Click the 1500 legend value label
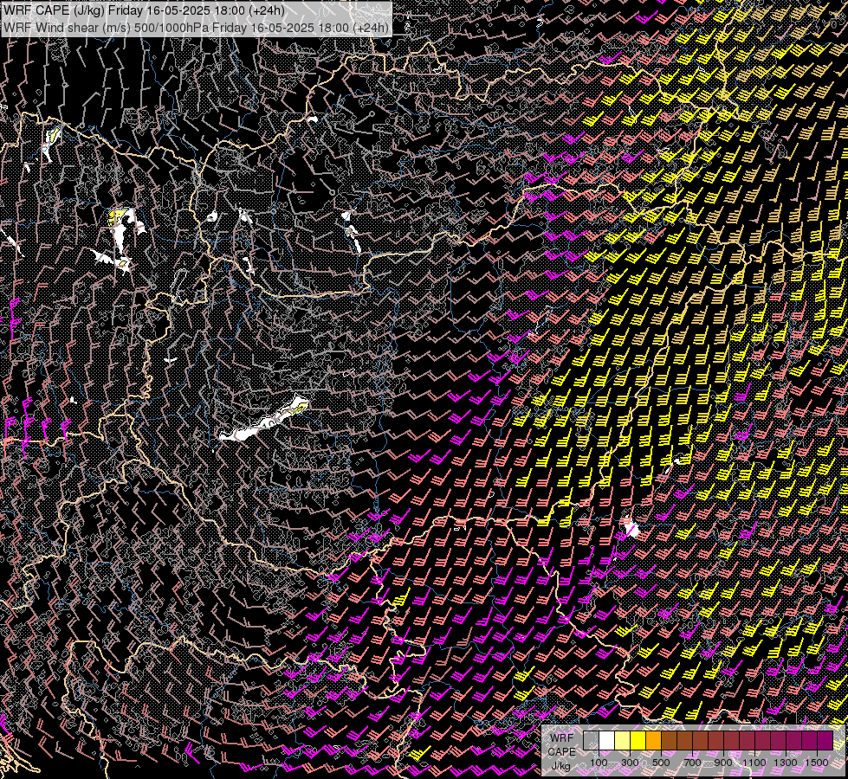Screen dimensions: 848x779 click(817, 763)
